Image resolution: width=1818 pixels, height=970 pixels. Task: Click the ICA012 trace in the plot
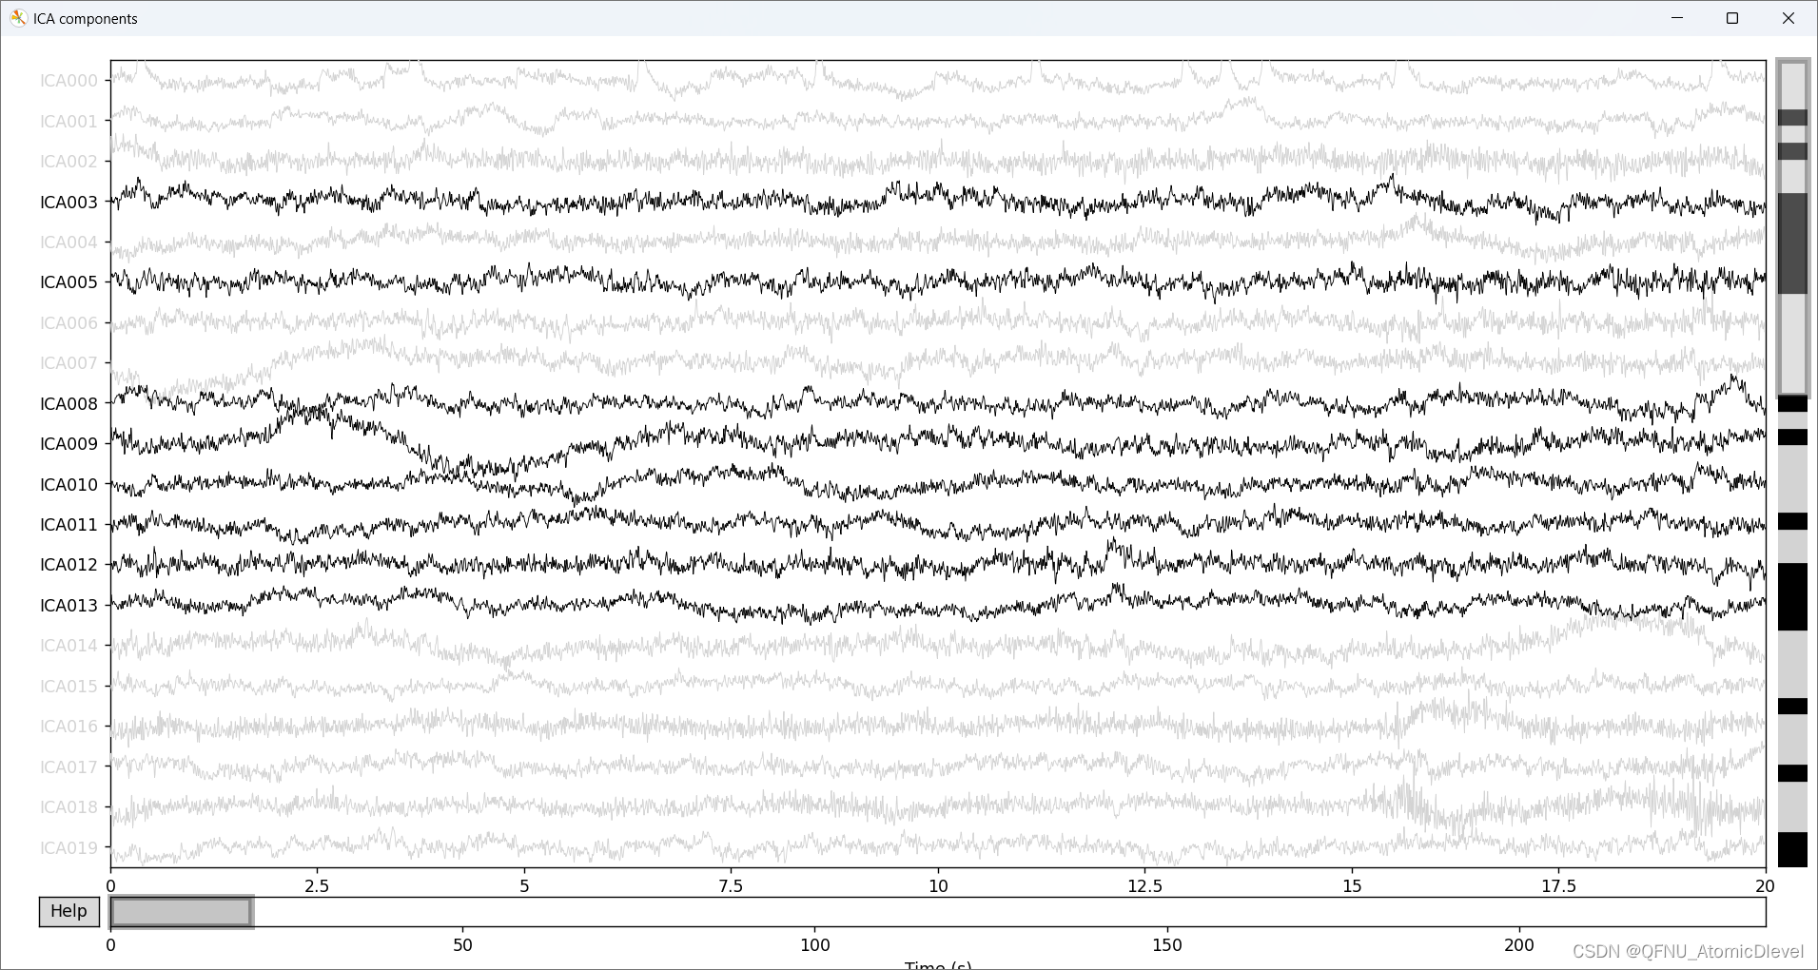point(938,563)
